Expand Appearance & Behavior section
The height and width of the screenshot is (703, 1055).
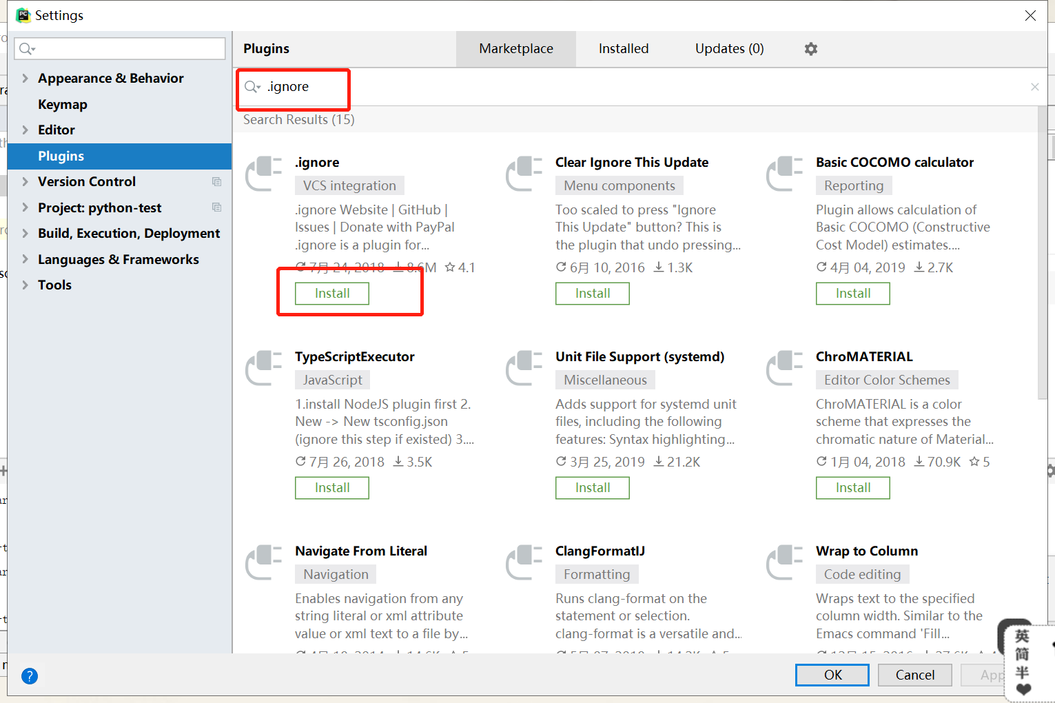pos(25,78)
